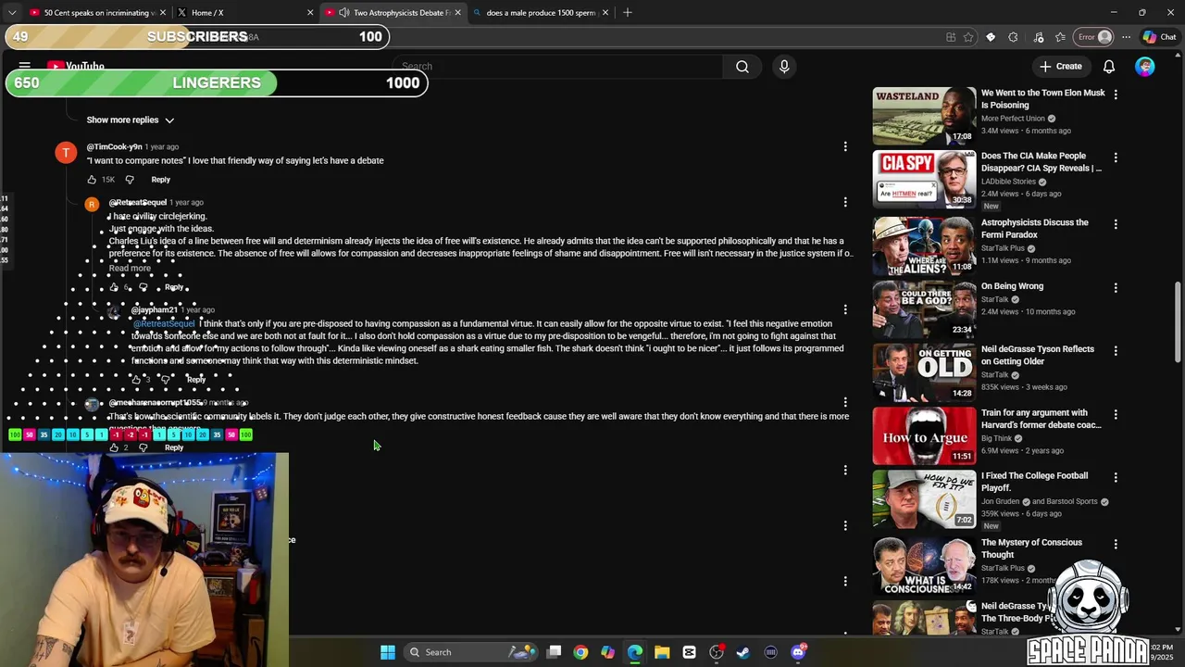The width and height of the screenshot is (1185, 667).
Task: Open options menu for @TimCook-y9n comment
Action: click(845, 146)
